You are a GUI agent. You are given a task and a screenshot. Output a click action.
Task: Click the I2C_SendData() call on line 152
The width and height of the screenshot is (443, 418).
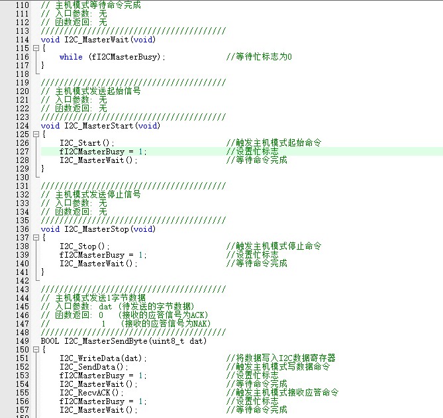point(94,367)
